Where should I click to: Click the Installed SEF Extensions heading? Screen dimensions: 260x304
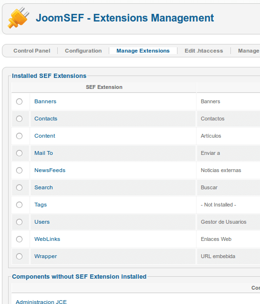[x=49, y=76]
